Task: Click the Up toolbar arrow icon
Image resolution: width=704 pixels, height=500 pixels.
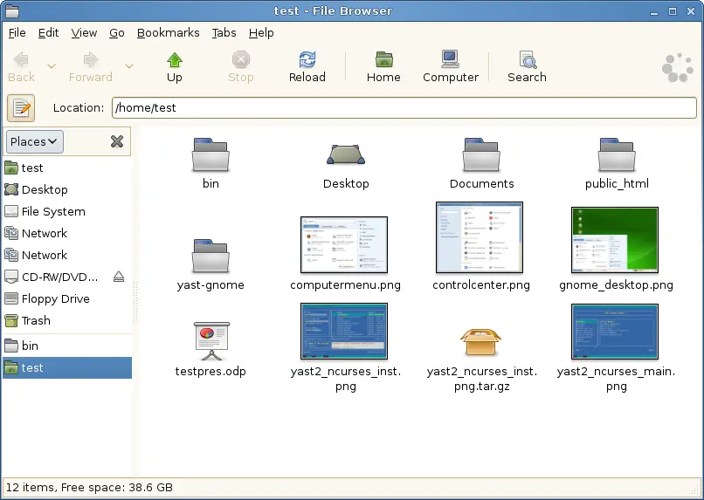Action: coord(175,60)
